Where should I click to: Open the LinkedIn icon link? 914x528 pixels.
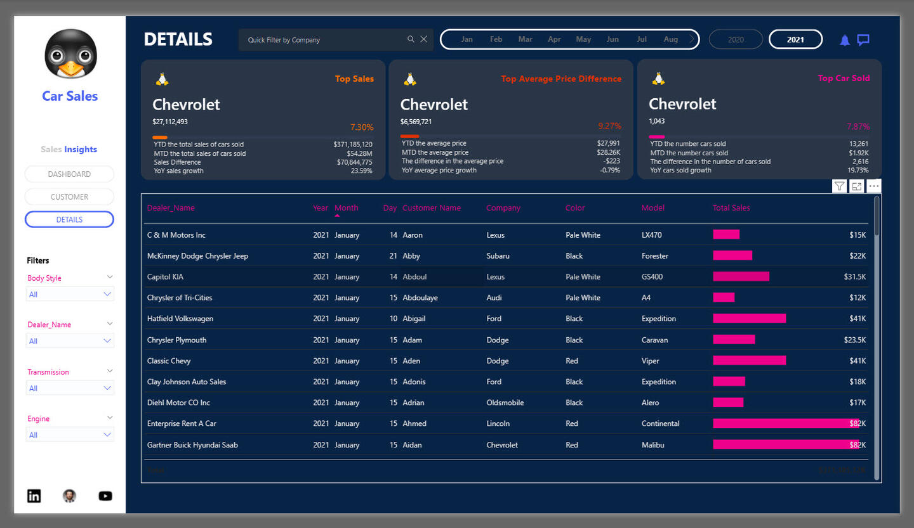34,496
